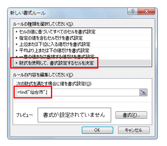
Task: Click the arrow beside 平均より上または下 rule
Action: 16,50
